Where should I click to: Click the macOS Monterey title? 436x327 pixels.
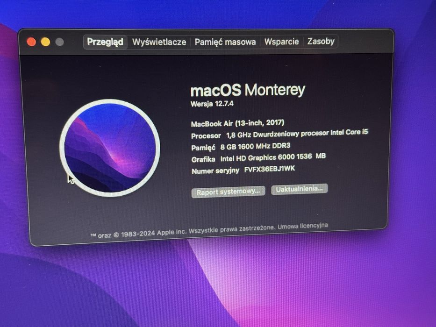tap(248, 90)
